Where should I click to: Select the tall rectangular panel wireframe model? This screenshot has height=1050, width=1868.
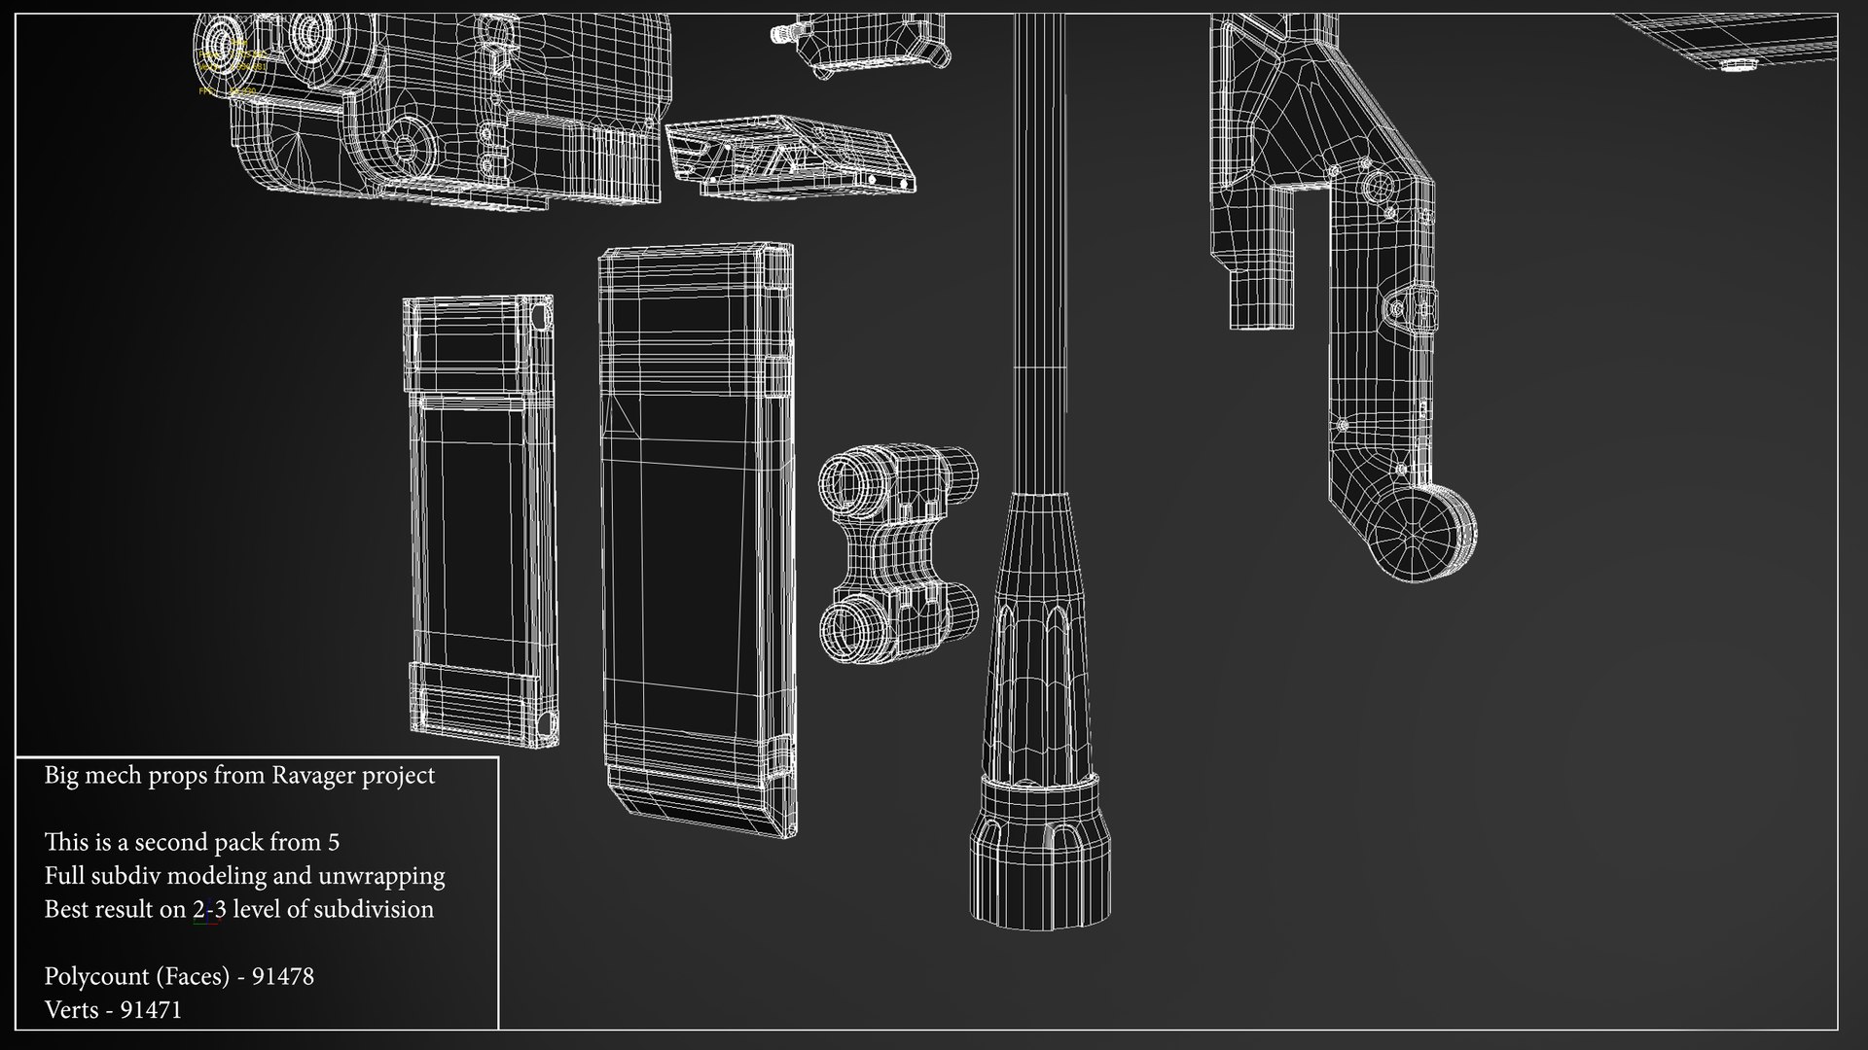(697, 540)
